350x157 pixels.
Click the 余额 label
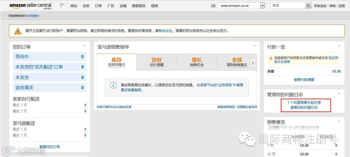point(271,71)
